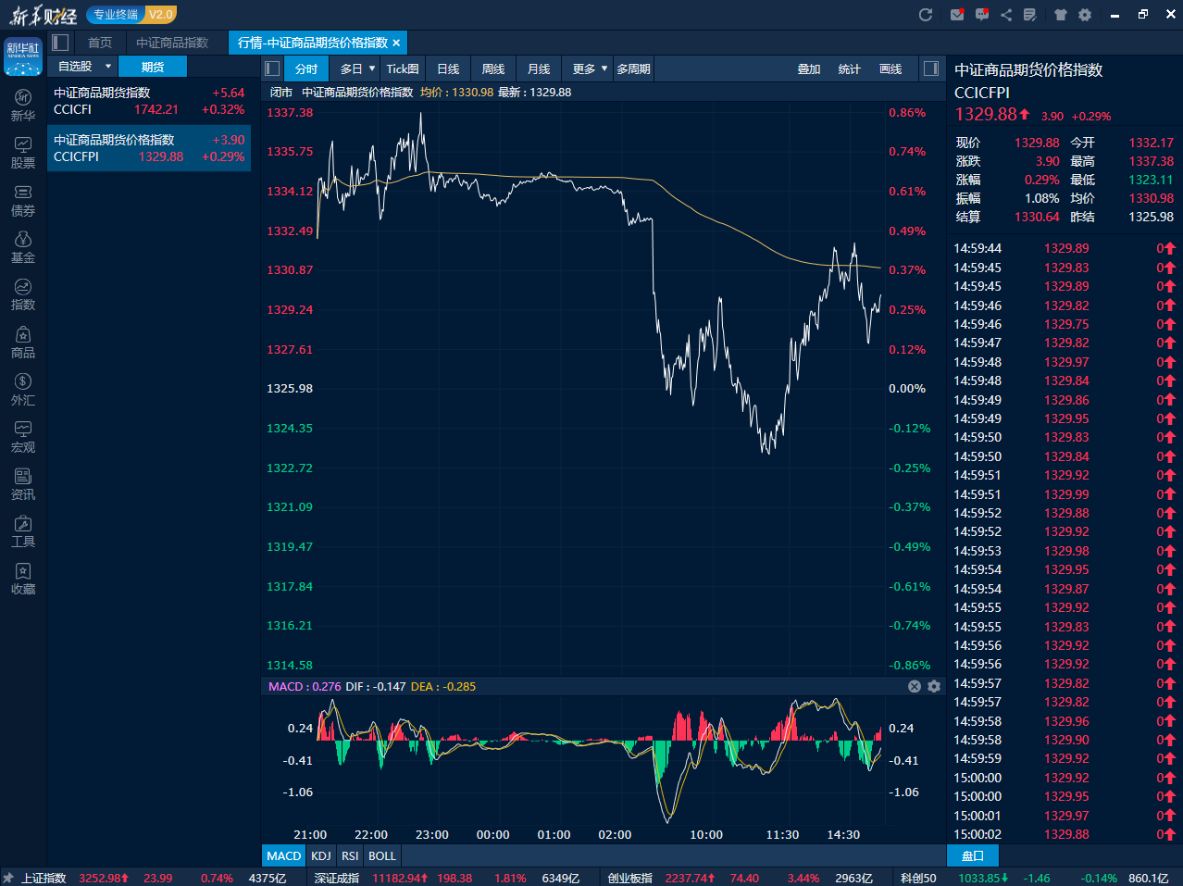This screenshot has width=1183, height=886.
Task: Open 工具 tools section in sidebar
Action: click(x=23, y=531)
